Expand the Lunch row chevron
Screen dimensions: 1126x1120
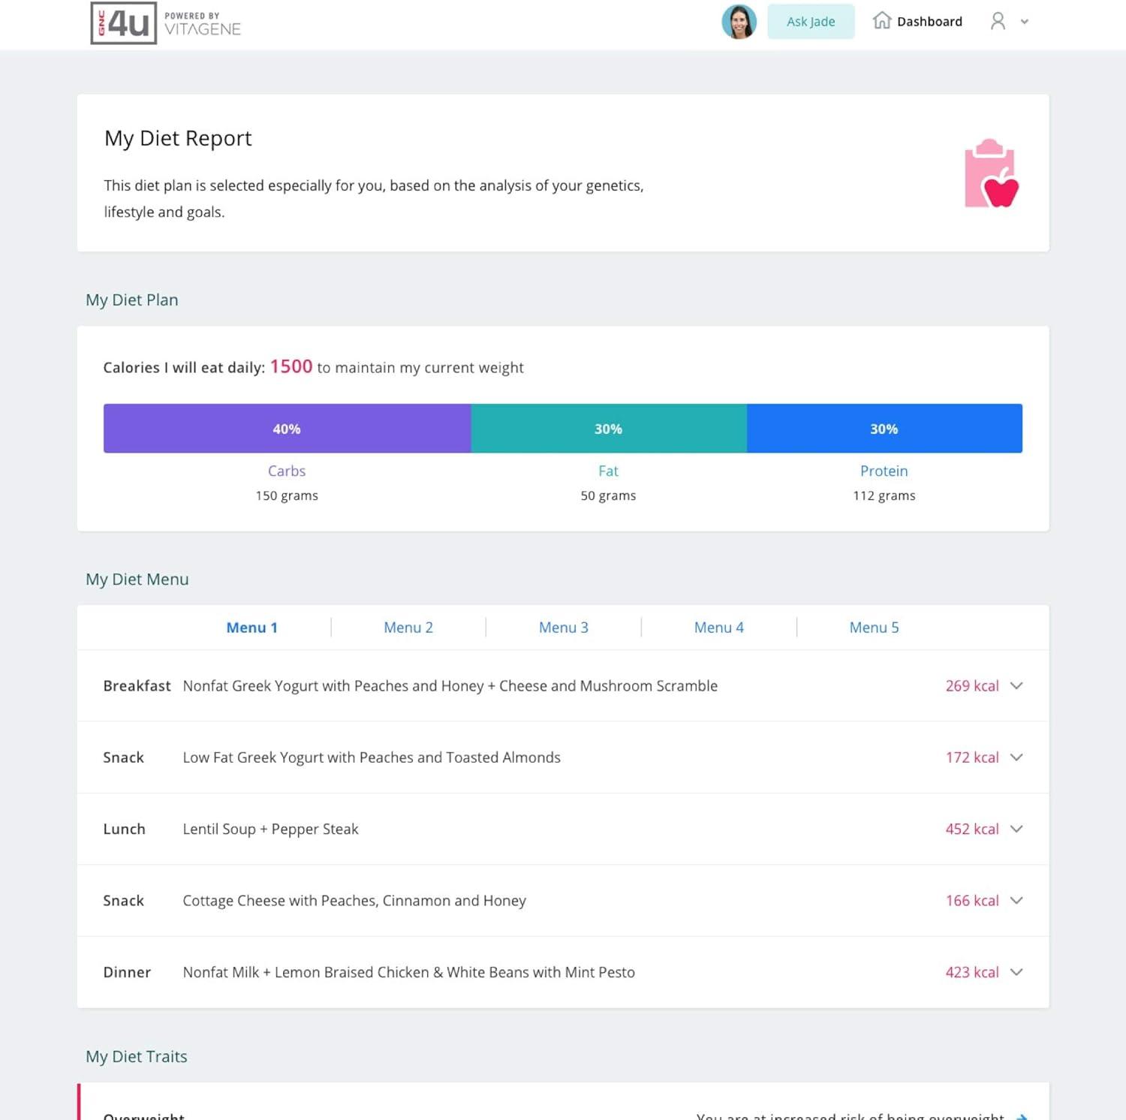pyautogui.click(x=1016, y=829)
